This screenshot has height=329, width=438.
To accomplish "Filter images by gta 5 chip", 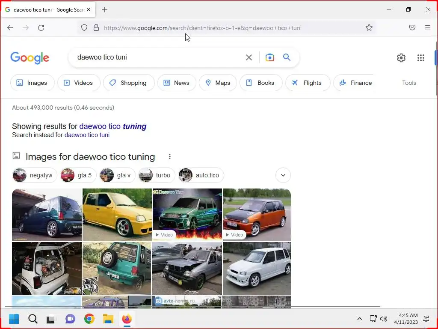I will click(x=78, y=175).
